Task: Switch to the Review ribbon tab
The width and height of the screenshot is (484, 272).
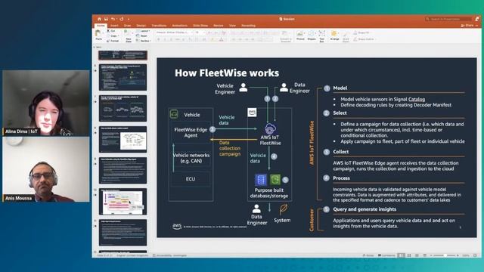Action: coord(219,26)
